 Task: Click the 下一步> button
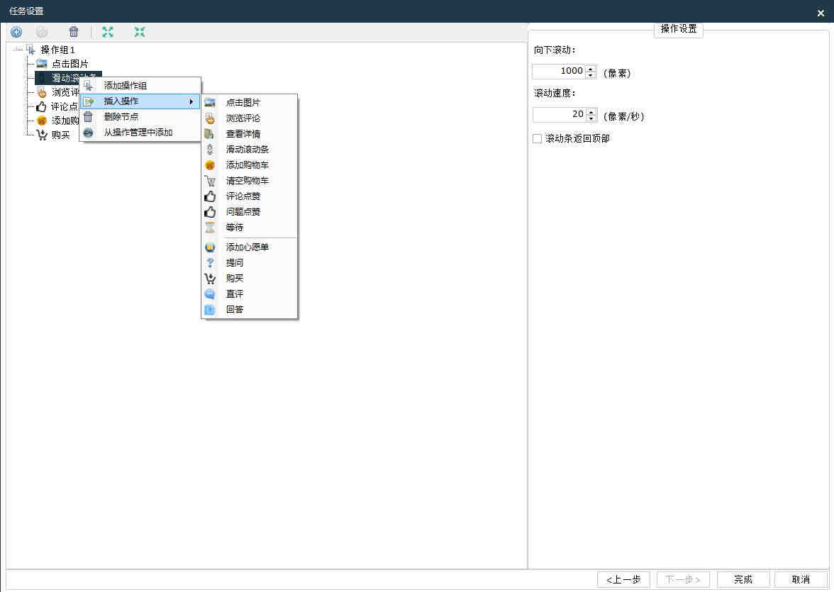coord(683,579)
